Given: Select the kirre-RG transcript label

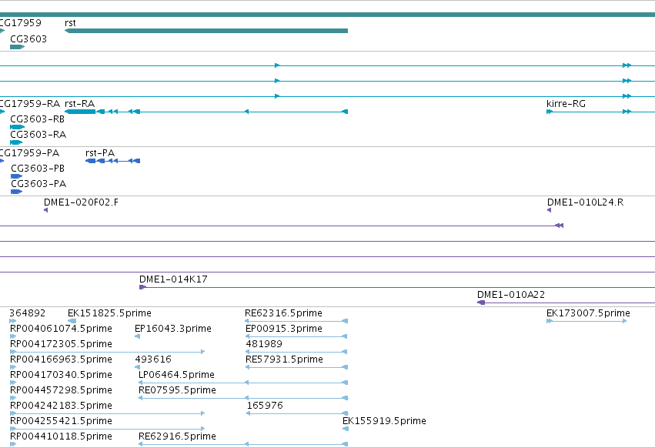Looking at the screenshot, I should [x=566, y=104].
